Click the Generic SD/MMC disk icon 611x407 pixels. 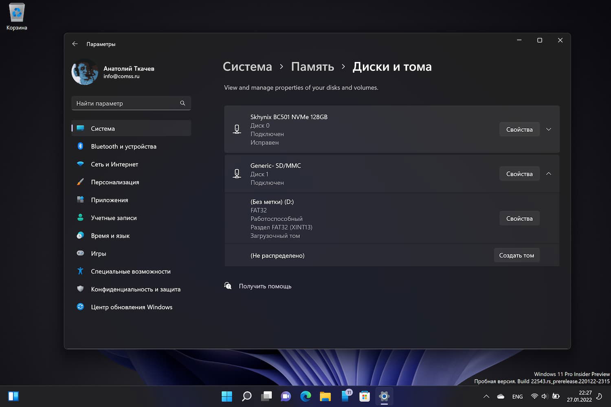(x=237, y=174)
